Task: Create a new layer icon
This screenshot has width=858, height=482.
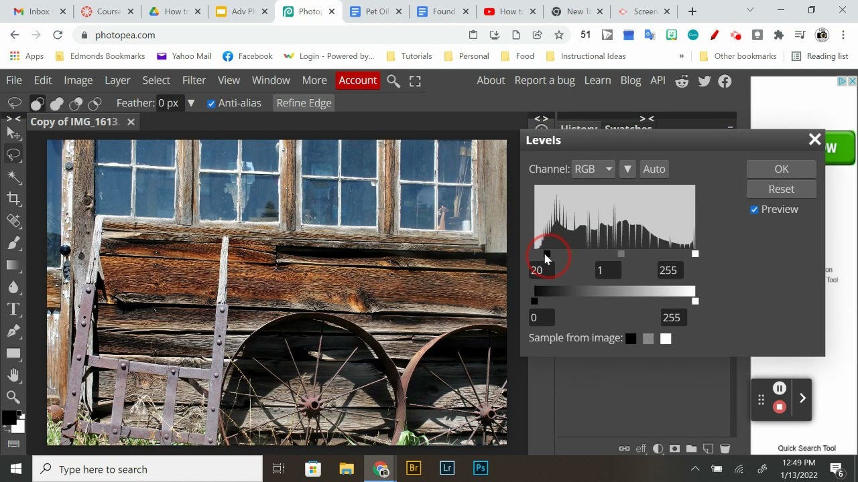Action: point(708,449)
